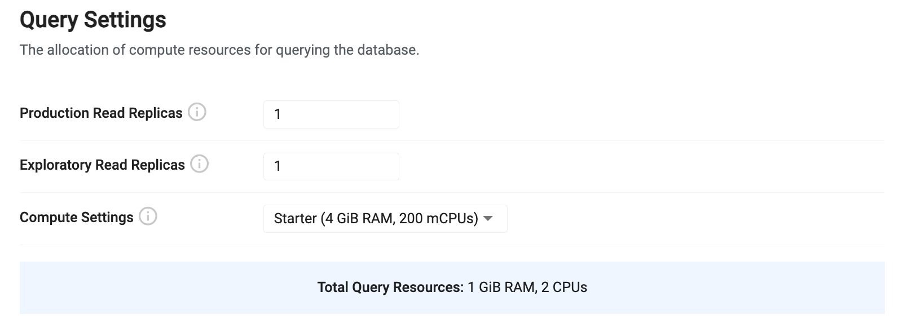
Task: Focus the Exploratory Read Replicas input field
Action: 331,166
